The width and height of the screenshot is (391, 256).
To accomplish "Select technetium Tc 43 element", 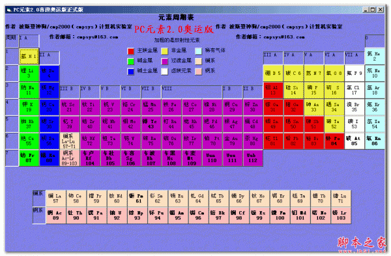I will click(151, 124).
